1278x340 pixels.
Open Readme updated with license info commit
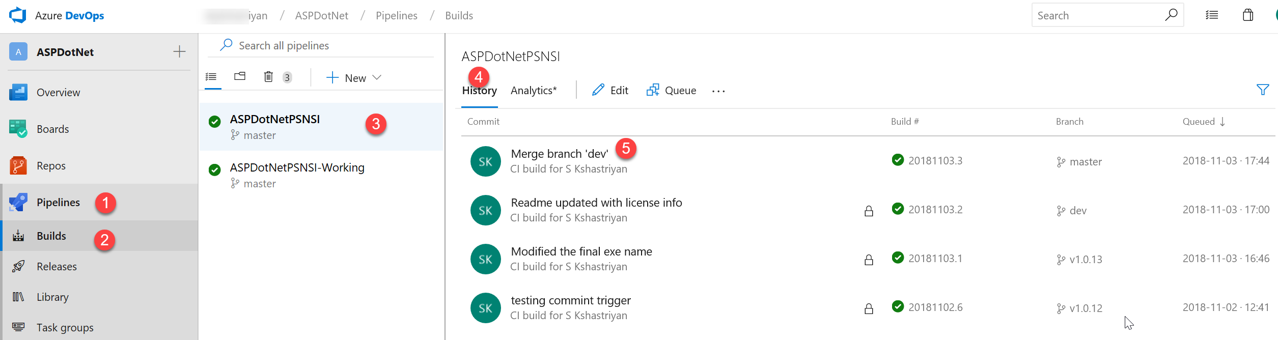tap(596, 203)
